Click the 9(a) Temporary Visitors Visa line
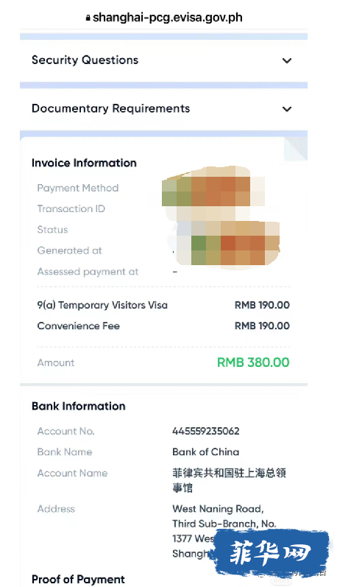The width and height of the screenshot is (337, 587). point(163,305)
